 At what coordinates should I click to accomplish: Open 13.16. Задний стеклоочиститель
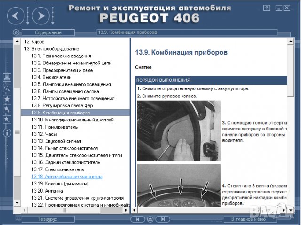point(66,162)
